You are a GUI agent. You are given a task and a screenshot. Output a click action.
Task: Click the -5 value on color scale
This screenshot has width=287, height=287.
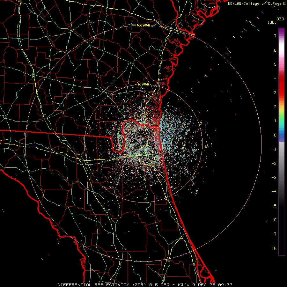point(274,206)
